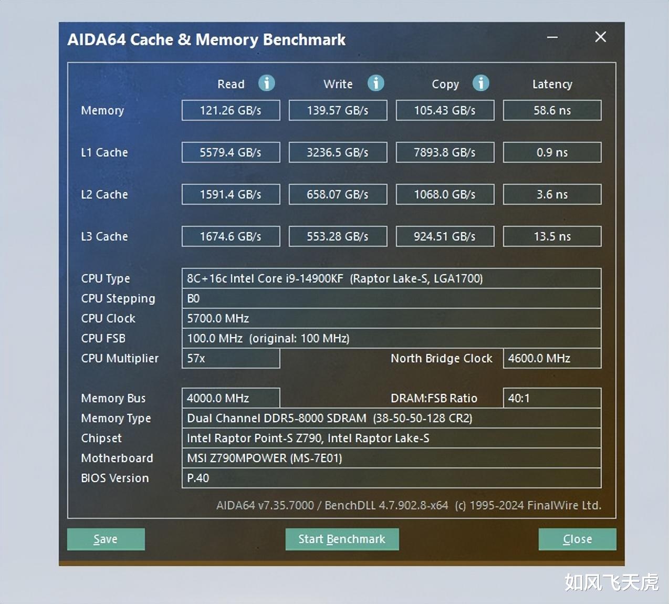Viewport: 669px width, 604px height.
Task: Select L1 Cache copy 7893.8 GB/s
Action: pyautogui.click(x=445, y=152)
